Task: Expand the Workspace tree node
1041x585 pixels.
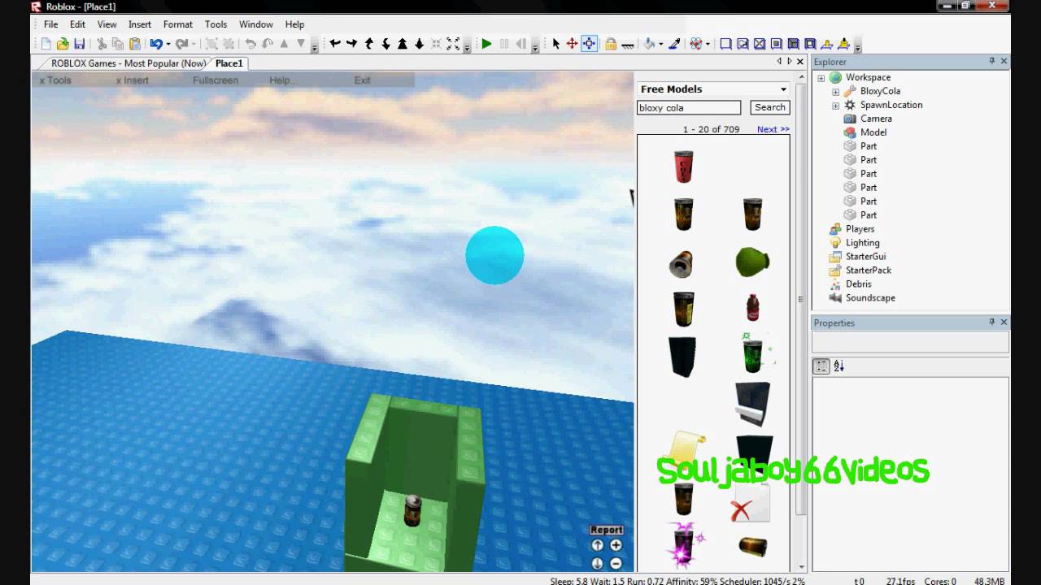Action: [821, 78]
